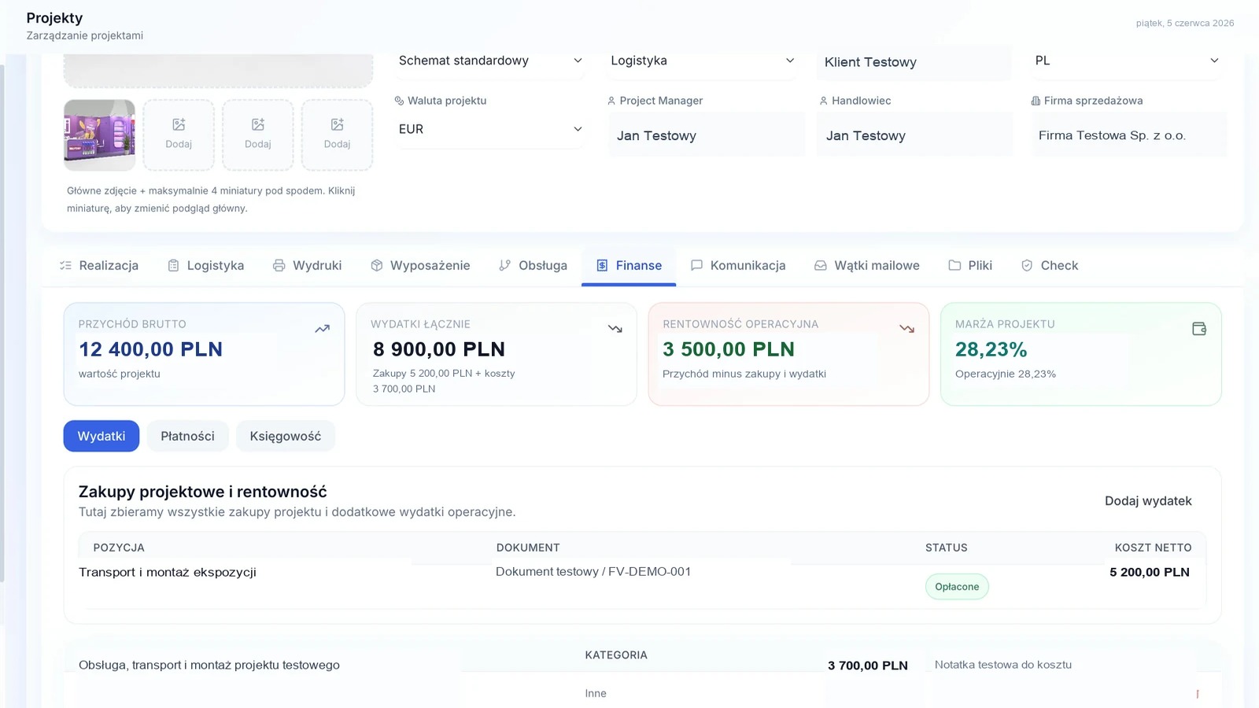Click the Inne category value
This screenshot has height=708, width=1259.
pyautogui.click(x=596, y=693)
